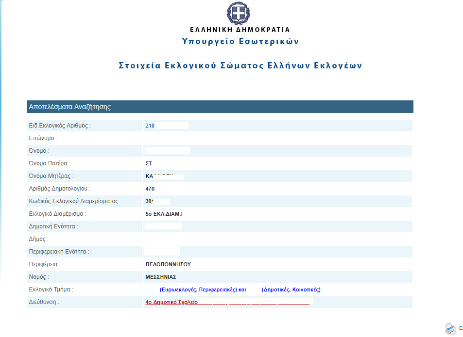The width and height of the screenshot is (463, 337).
Task: Click the '(Δημοτικές, Κοινοτικές)' blue text
Action: [291, 290]
